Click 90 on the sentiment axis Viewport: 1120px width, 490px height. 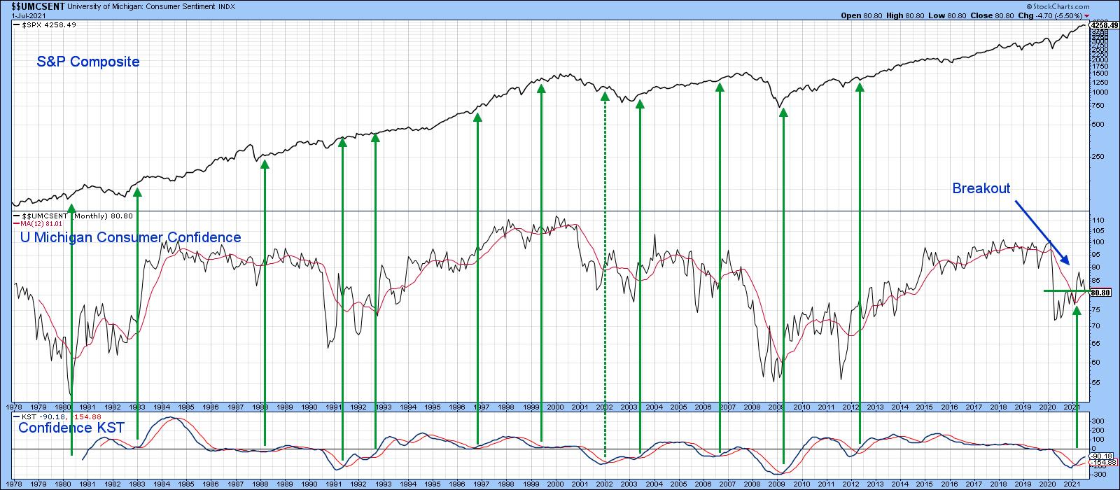pos(1096,267)
